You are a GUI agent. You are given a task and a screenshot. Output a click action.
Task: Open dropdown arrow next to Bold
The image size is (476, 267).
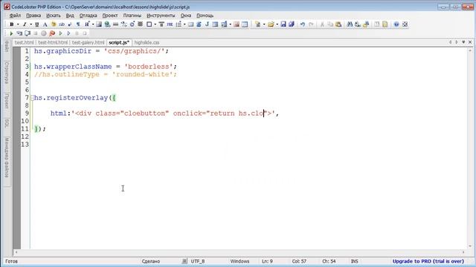[x=18, y=24]
